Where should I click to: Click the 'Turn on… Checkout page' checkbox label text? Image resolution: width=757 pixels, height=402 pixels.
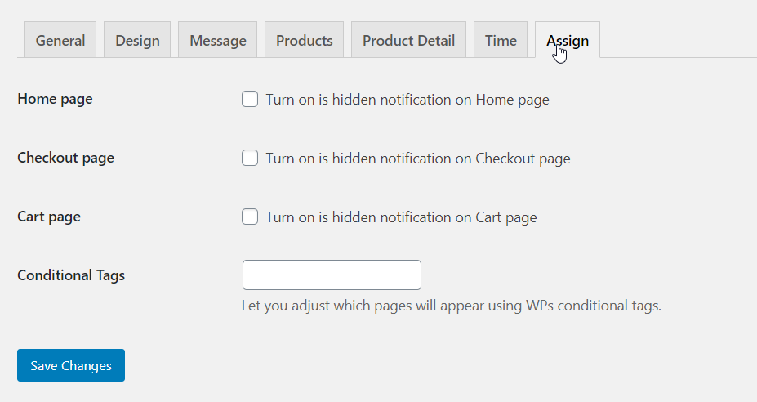coord(417,159)
